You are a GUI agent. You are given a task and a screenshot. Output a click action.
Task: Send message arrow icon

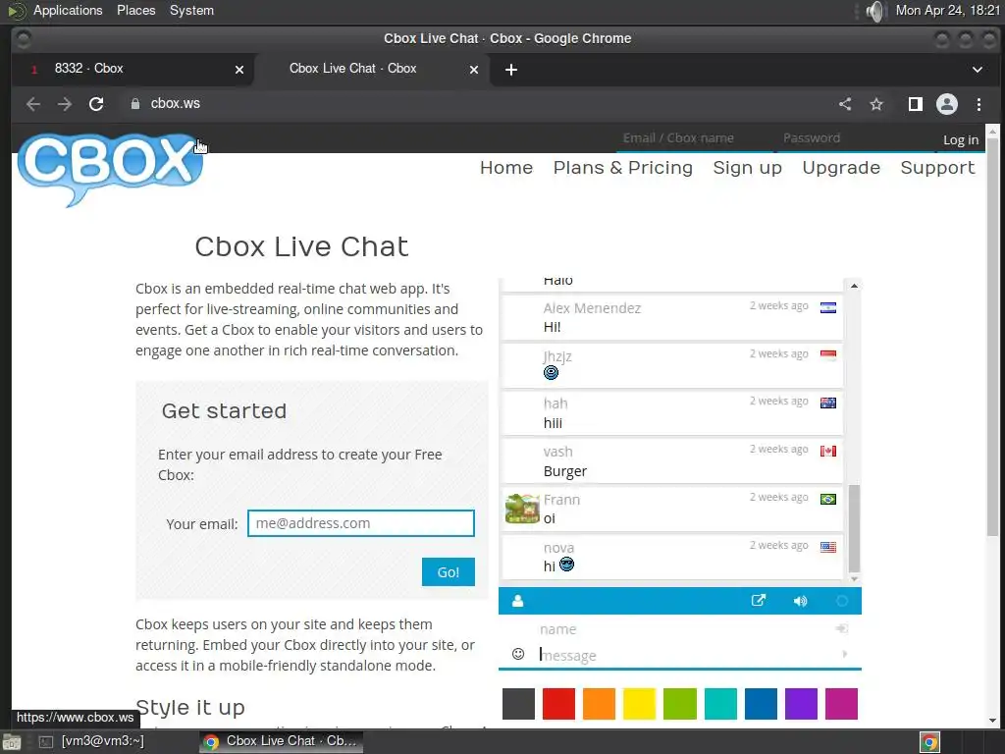845,654
